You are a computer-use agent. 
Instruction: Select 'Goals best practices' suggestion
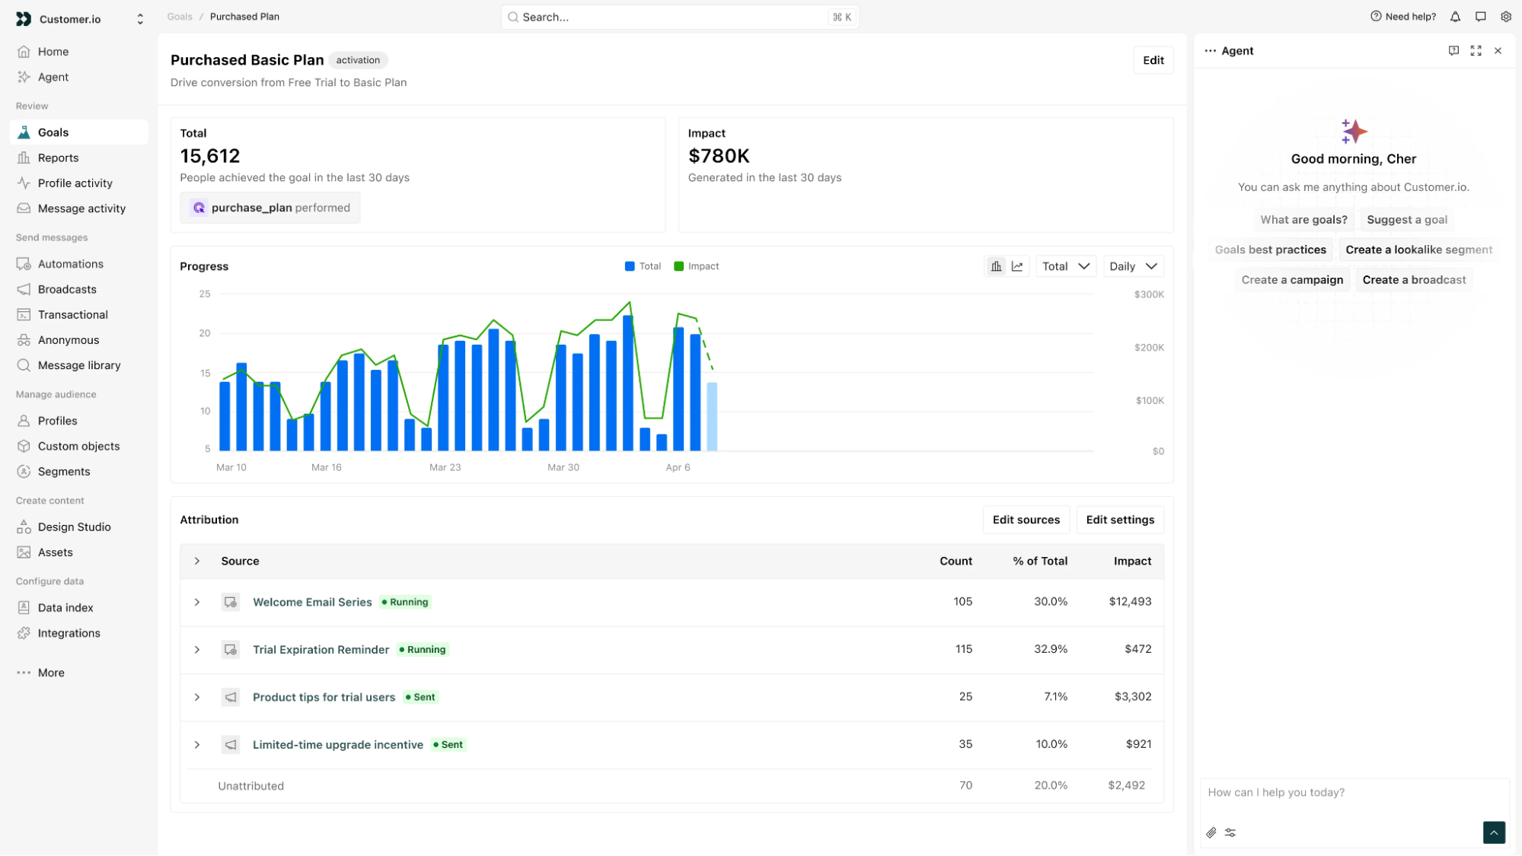[x=1270, y=250]
